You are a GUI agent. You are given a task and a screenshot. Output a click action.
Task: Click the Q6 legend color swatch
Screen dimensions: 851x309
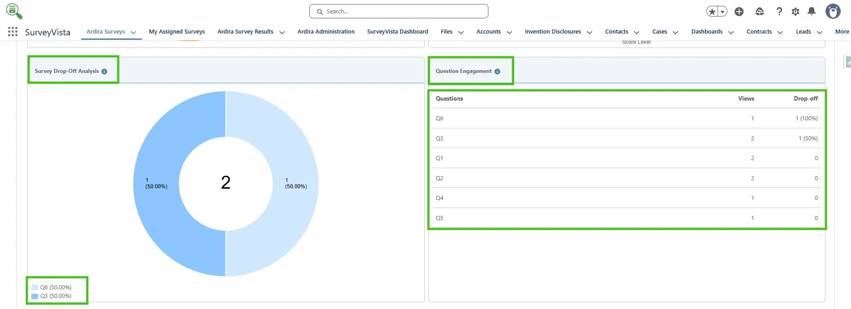coord(34,288)
